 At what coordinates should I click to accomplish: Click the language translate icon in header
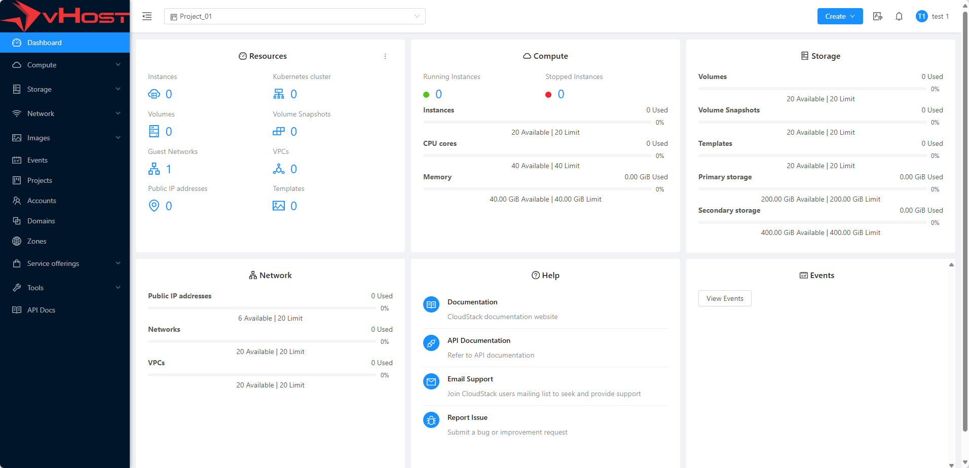click(x=877, y=16)
